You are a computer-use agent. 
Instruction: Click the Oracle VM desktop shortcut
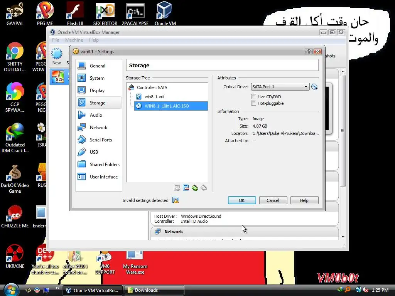pyautogui.click(x=165, y=14)
